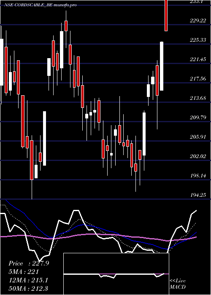Click the 194.25 price axis label
Viewport: 211px width, 295px height.
(198, 195)
